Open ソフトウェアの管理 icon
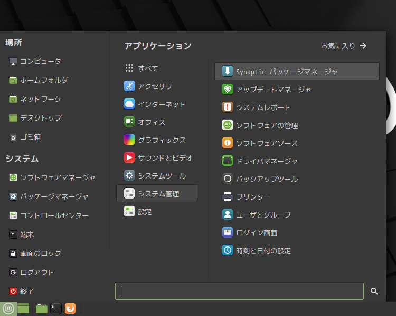396x316 pixels. click(x=228, y=125)
